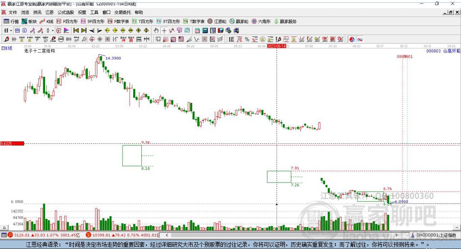
Task: Click the calendar date icon
Action: [197, 31]
